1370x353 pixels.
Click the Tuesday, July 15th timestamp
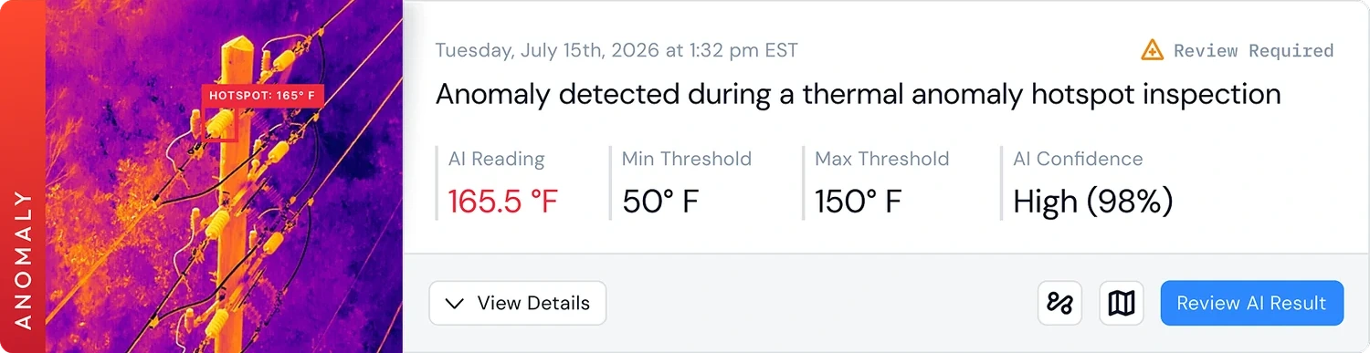tap(616, 50)
